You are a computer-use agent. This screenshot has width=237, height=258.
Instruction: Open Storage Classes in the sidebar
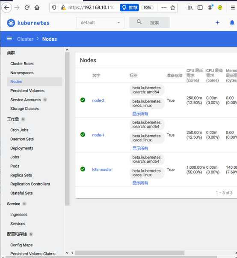(24, 109)
